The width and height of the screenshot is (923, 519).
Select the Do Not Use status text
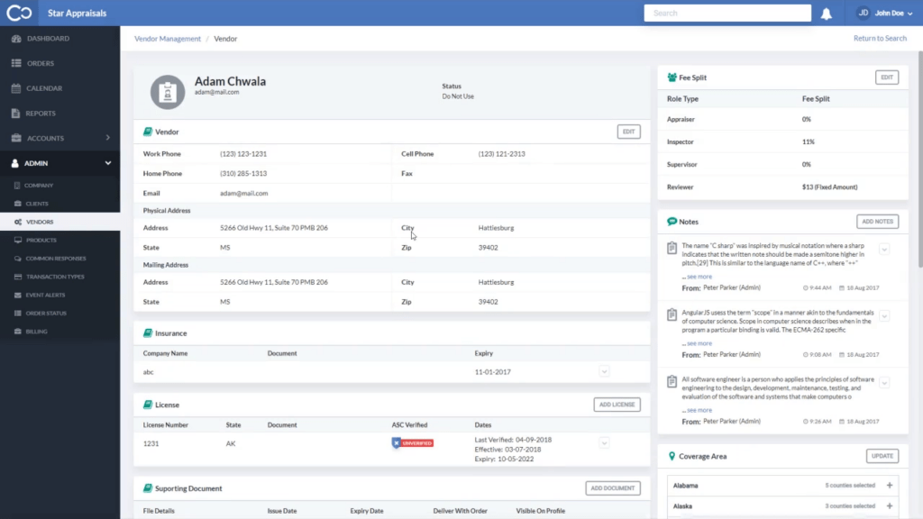pos(458,96)
